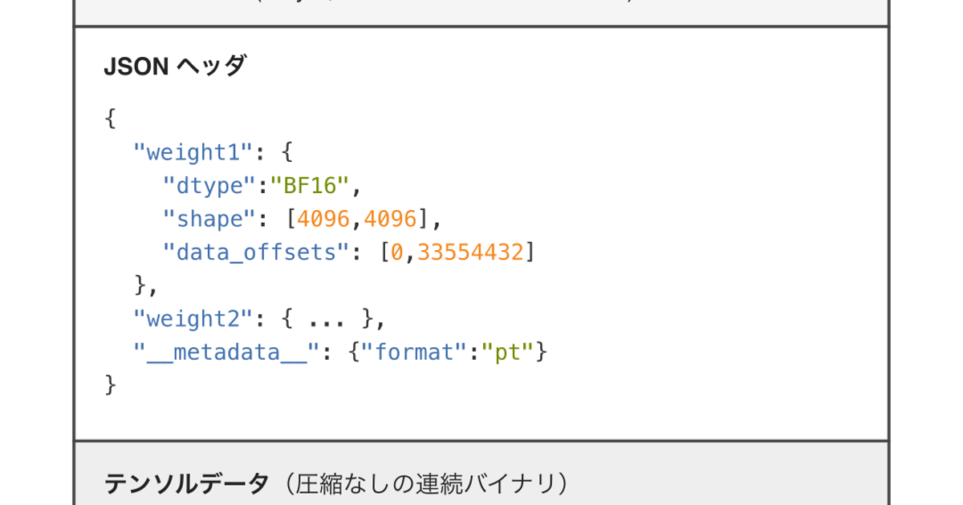Screen dimensions: 963x505
Task: Select the 0 start offset value
Action: coord(396,252)
